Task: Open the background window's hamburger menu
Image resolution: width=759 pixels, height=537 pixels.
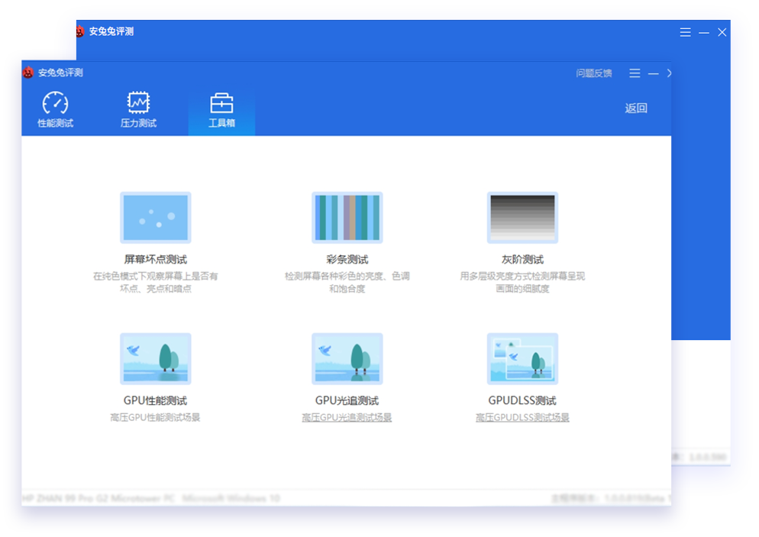Action: [x=686, y=32]
